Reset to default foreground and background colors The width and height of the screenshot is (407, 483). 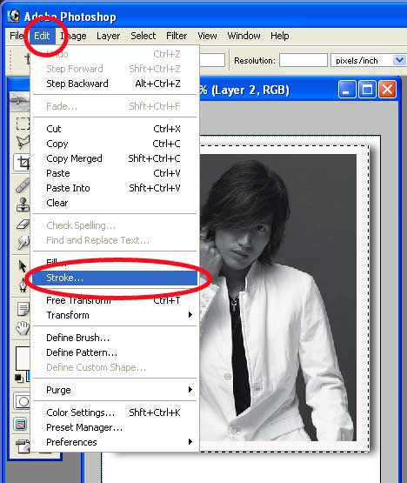pyautogui.click(x=18, y=378)
